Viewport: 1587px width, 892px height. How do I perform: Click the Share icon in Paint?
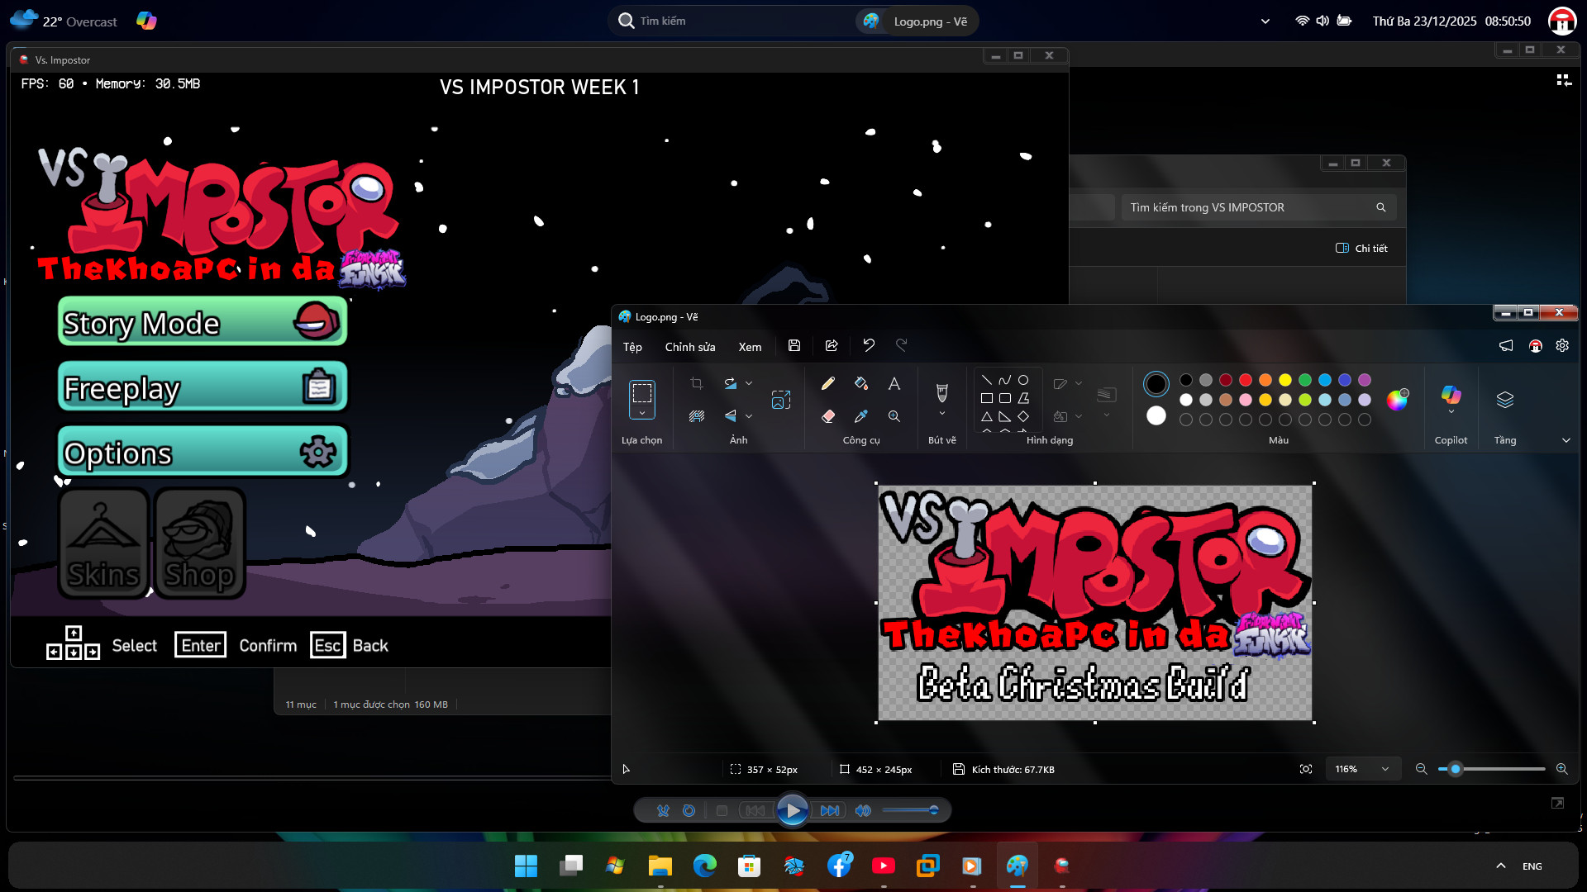(x=832, y=345)
